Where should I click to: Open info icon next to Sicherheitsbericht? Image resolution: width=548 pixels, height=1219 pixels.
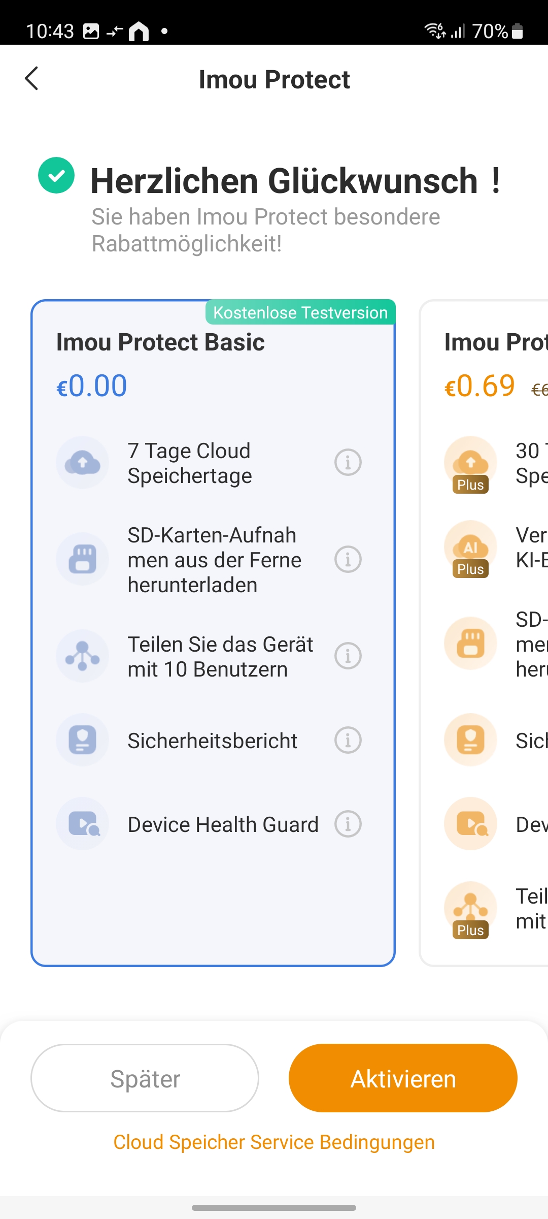348,740
